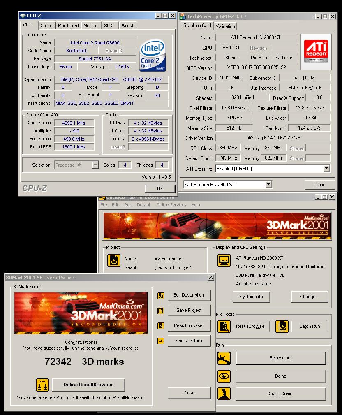Screen dimensions: 342x415
Task: Click the System Info button
Action: pos(251,297)
